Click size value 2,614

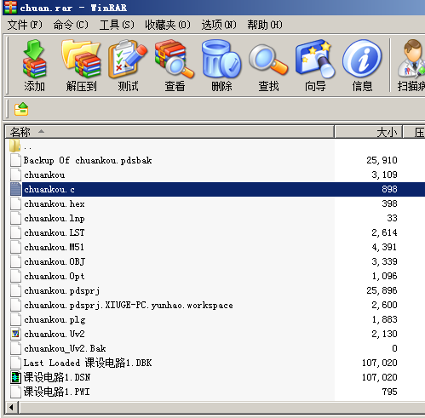[x=384, y=232]
